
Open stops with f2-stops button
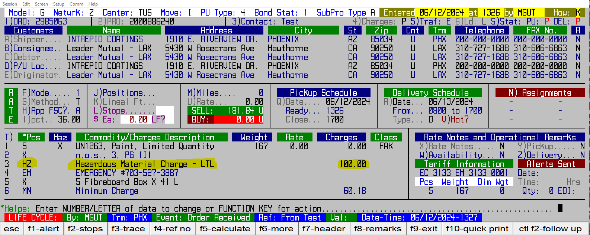[x=85, y=229]
